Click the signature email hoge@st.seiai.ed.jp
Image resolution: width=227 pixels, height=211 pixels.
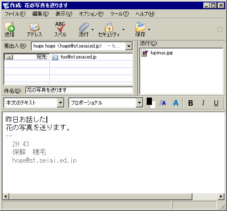pos(44,160)
